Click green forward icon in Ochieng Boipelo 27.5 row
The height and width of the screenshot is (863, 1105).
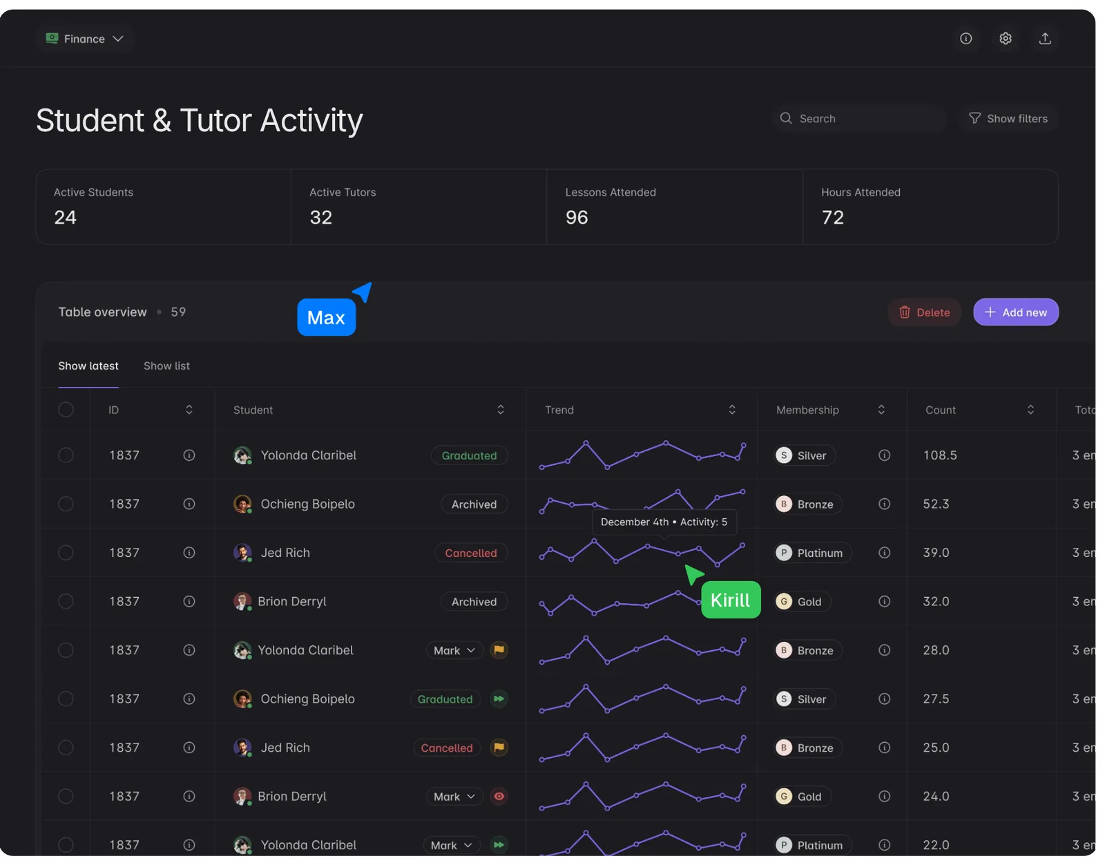(x=499, y=699)
